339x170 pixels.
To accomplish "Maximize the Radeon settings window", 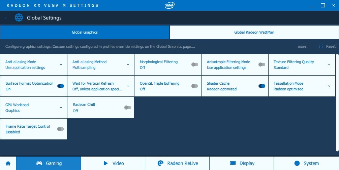I will (x=323, y=5).
